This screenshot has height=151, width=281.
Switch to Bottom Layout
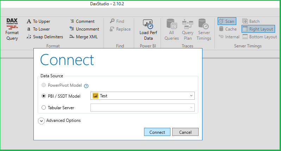click(260, 37)
